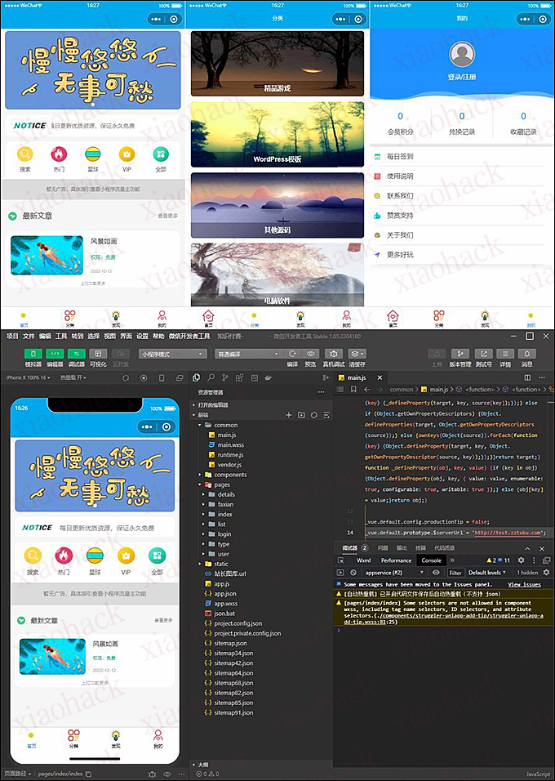Toggle the console sidebar icon
Screen dimensions: 555x781
[x=340, y=573]
